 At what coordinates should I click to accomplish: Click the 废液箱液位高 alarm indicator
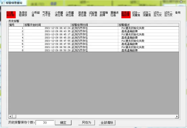click(82, 14)
